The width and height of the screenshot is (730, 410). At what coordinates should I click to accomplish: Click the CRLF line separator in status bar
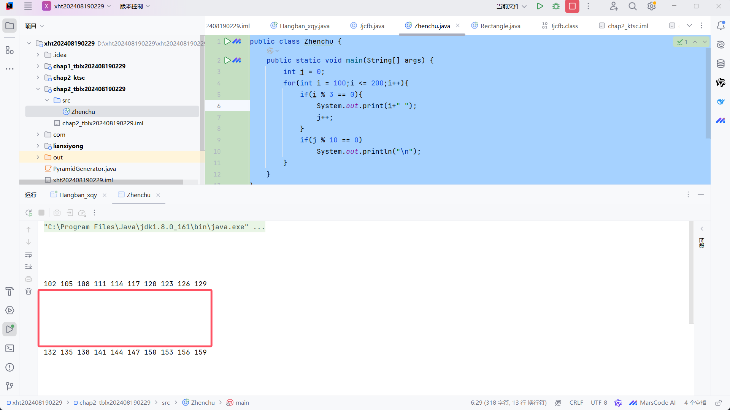(576, 402)
